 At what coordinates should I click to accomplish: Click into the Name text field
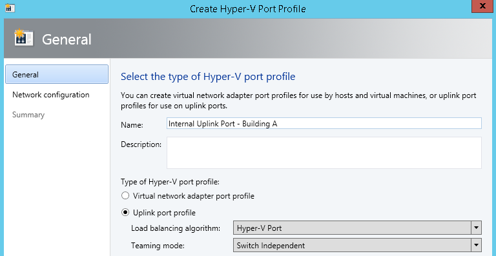point(324,123)
